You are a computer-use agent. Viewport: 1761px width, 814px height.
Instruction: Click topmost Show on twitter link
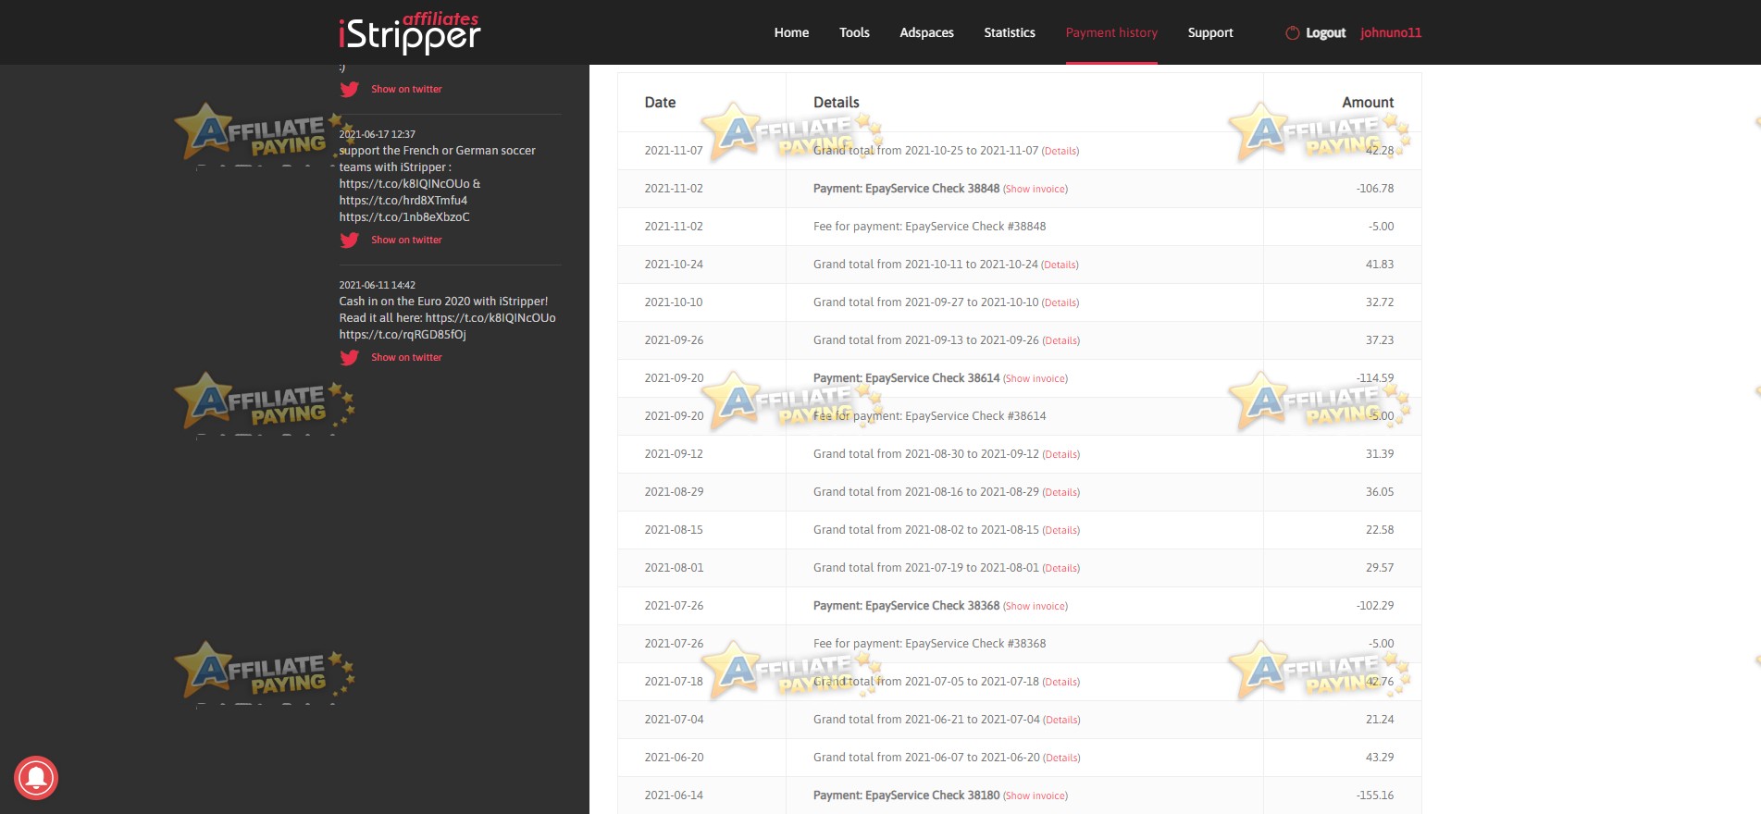[x=406, y=89]
